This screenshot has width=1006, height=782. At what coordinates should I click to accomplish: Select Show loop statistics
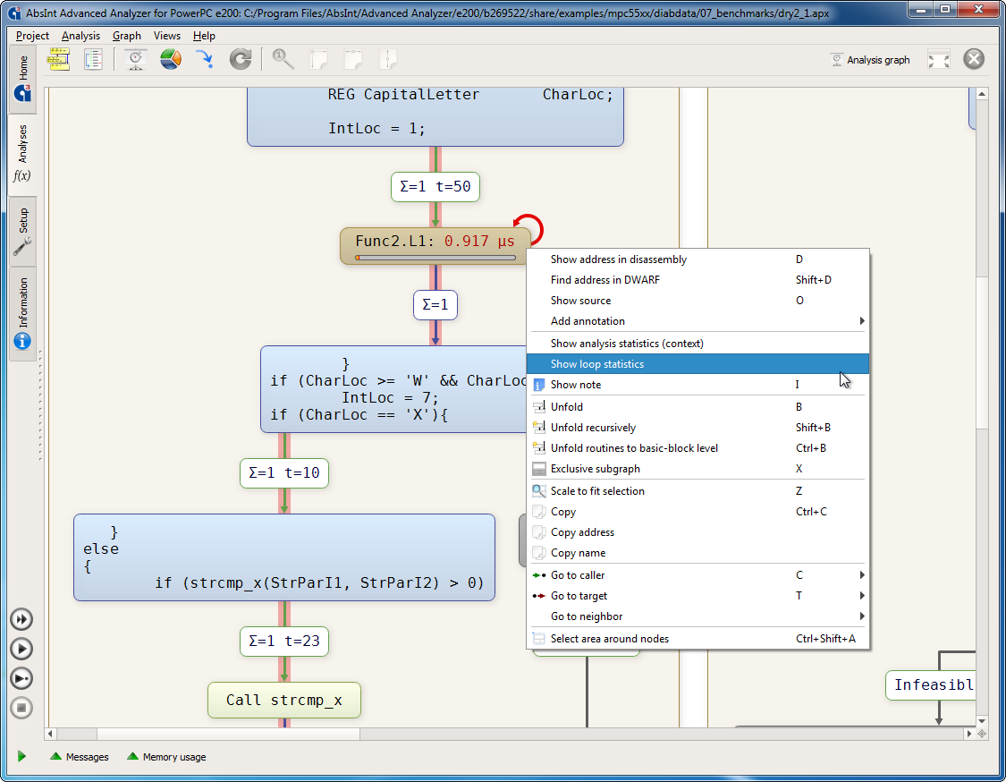pyautogui.click(x=697, y=364)
